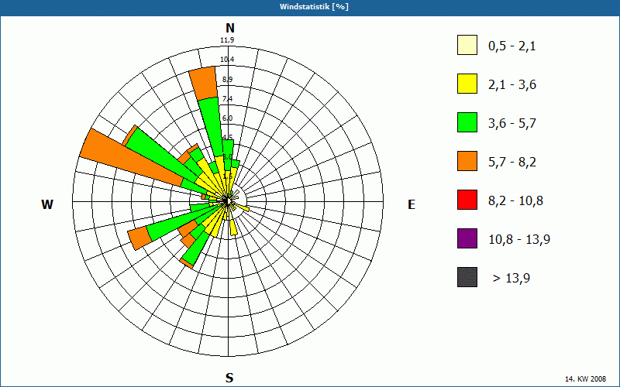The image size is (620, 387).
Task: Click the legend label '> 13,9'
Action: pyautogui.click(x=511, y=279)
